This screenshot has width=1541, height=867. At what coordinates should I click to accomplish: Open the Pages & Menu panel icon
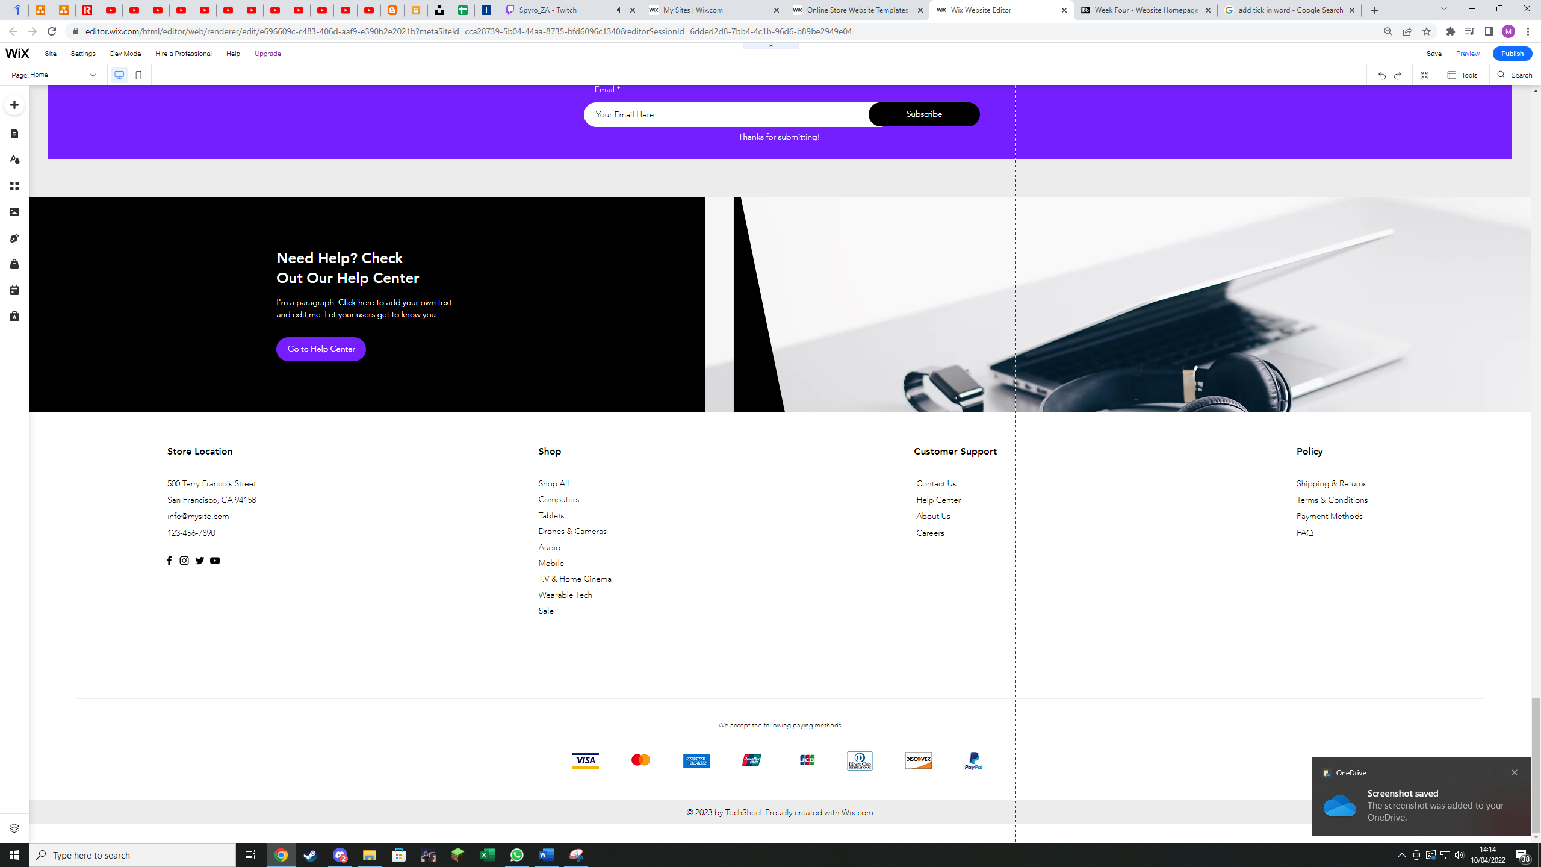pos(14,134)
